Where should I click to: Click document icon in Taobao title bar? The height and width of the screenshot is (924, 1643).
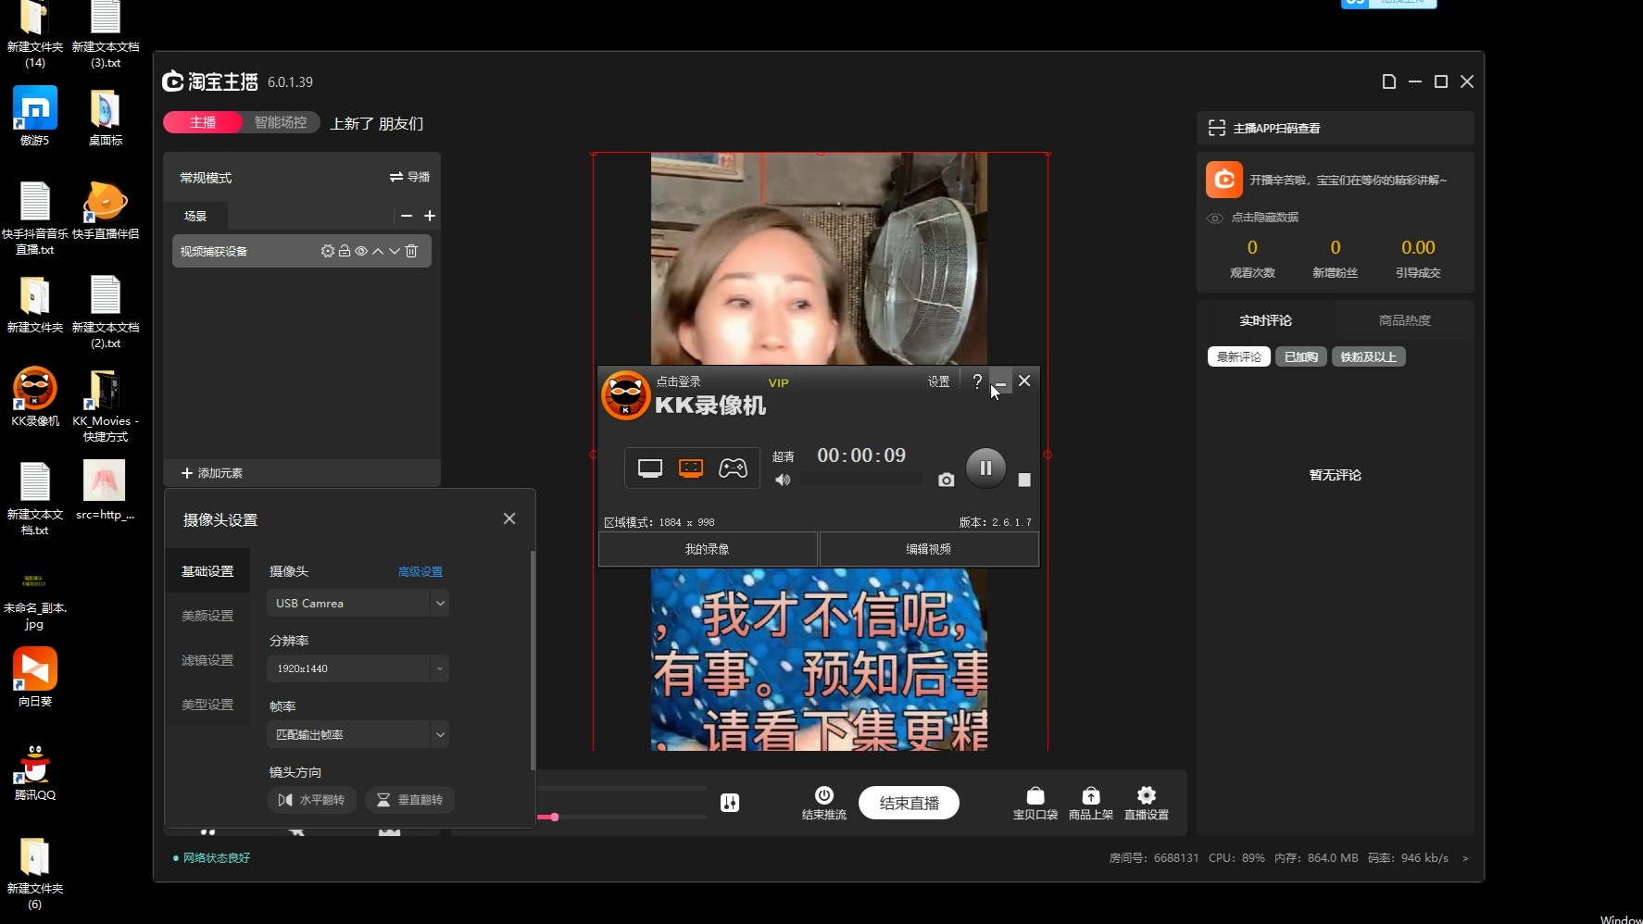pyautogui.click(x=1389, y=81)
